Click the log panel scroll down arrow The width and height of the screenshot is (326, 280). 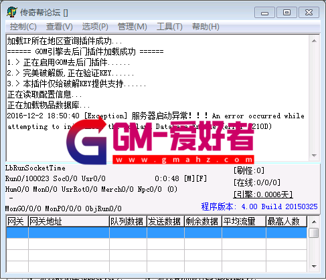tap(314, 156)
